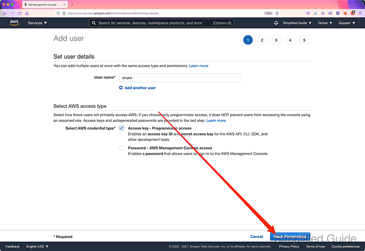The image size is (365, 251).
Task: Jump to wizard step 3
Action: (276, 40)
